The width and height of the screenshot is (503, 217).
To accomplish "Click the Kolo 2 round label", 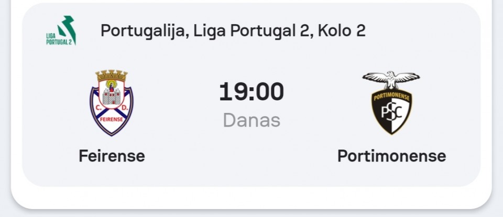I will point(342,31).
